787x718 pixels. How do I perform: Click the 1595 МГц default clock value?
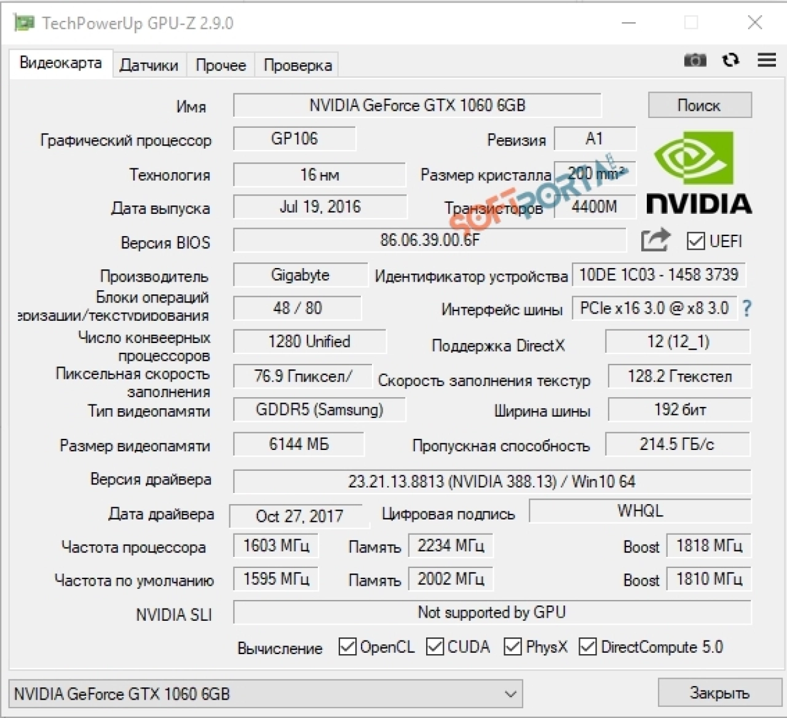[x=276, y=578]
